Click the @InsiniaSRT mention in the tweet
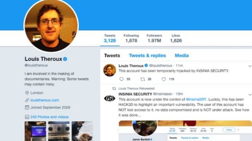The height and width of the screenshot is (141, 252). pos(196,100)
